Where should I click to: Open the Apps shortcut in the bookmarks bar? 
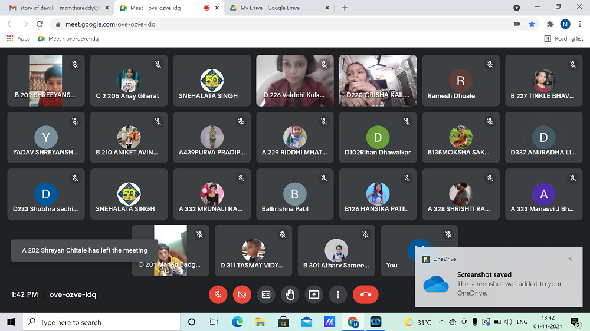(x=18, y=38)
